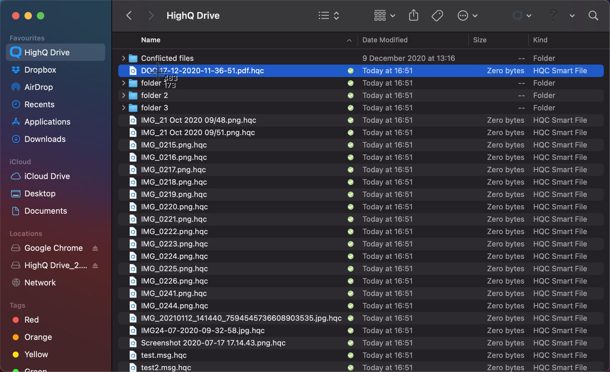Viewport: 610px width, 372px height.
Task: Eject the HighQ Drive_2 volume
Action: tap(95, 265)
